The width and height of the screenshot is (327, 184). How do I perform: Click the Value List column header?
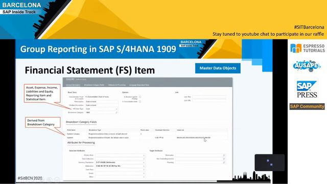pyautogui.click(x=180, y=130)
